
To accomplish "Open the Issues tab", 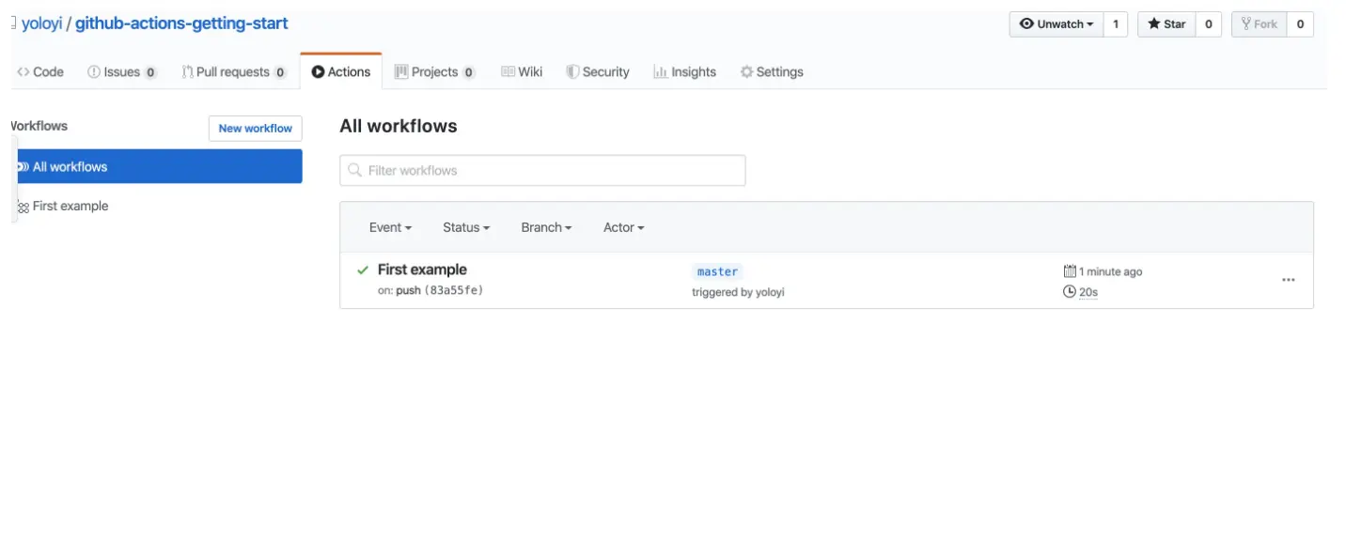I will [x=122, y=71].
